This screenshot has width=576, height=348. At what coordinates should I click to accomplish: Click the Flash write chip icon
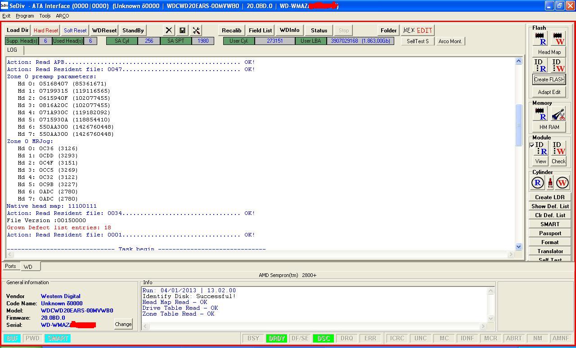point(558,39)
